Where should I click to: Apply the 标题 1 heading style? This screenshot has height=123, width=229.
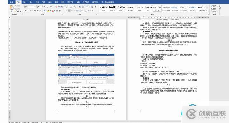tap(112, 8)
